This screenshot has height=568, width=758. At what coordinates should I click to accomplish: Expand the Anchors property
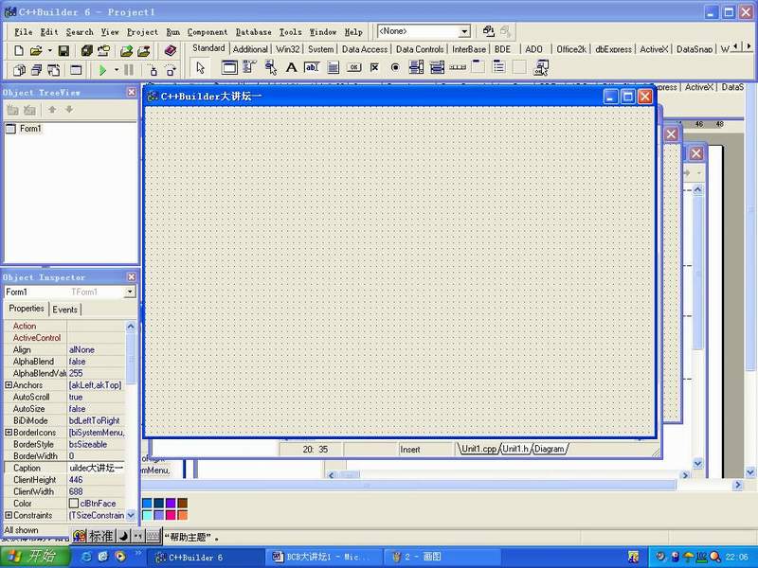click(9, 385)
